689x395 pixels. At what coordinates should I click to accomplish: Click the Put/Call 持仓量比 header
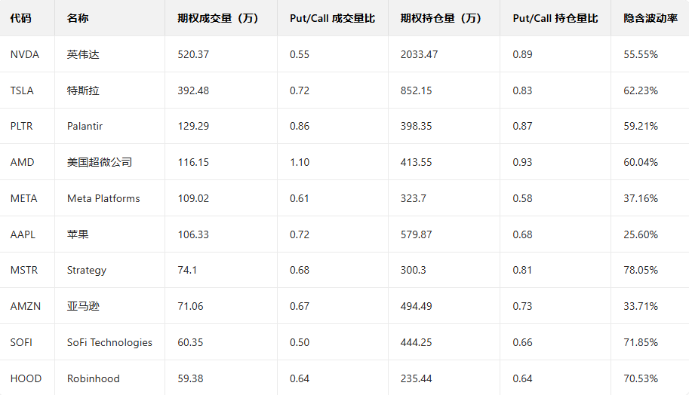point(555,18)
